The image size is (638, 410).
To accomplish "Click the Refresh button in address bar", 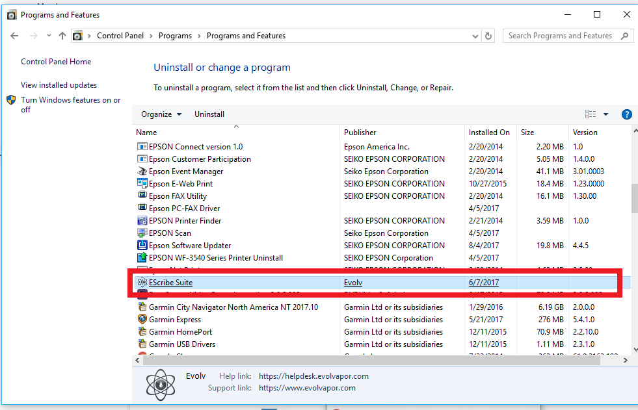I will click(x=489, y=36).
